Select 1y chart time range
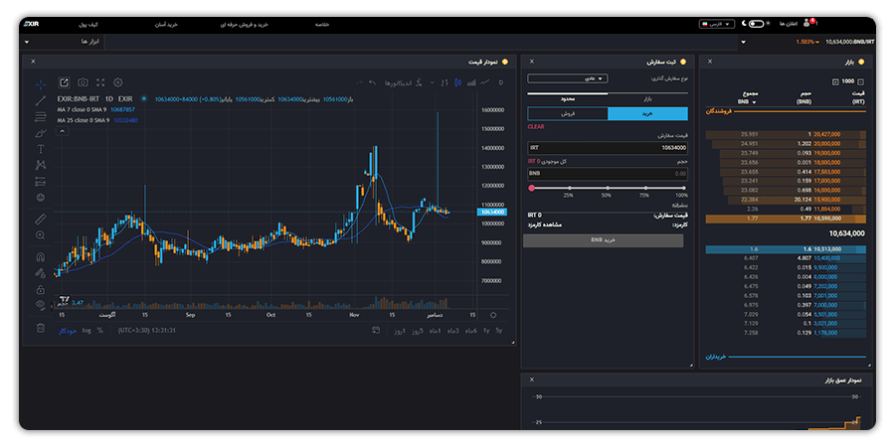 (486, 331)
